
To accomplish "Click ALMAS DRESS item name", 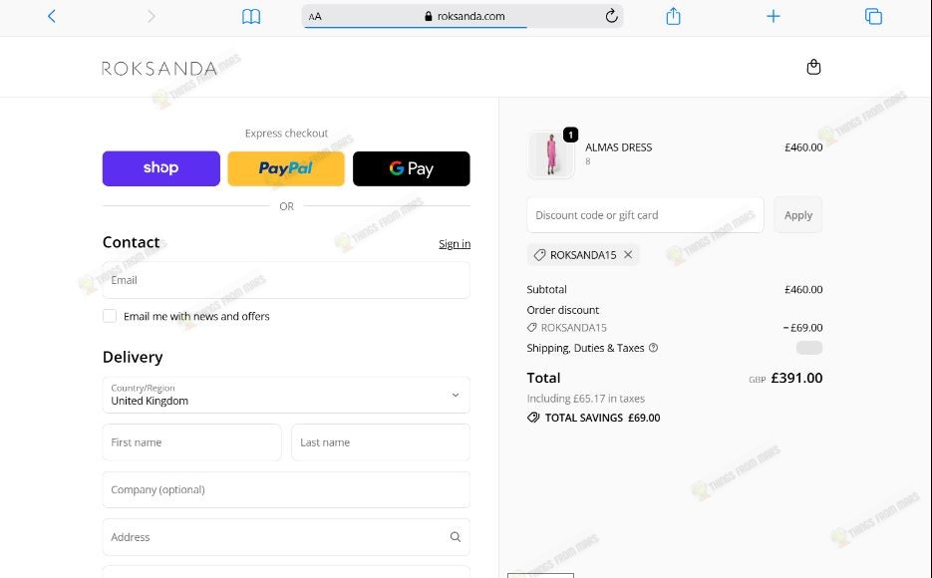I will click(618, 147).
